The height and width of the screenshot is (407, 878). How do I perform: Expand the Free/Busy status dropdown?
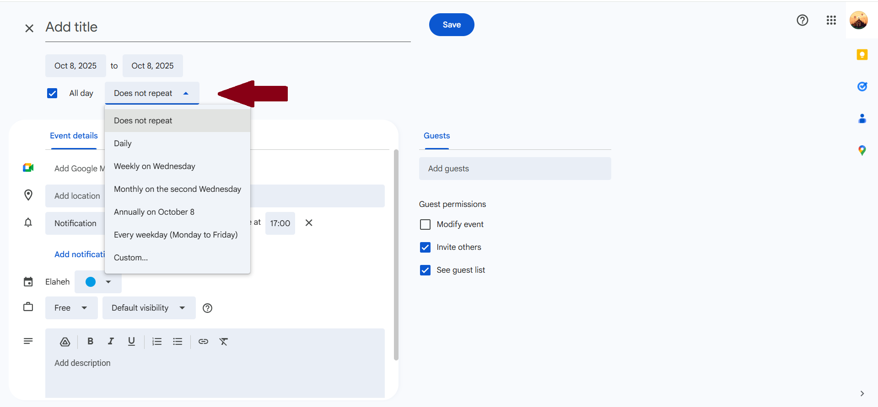coord(71,308)
